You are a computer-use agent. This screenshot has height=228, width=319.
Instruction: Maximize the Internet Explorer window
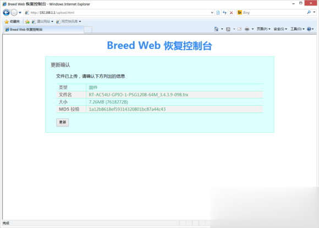[301, 3]
